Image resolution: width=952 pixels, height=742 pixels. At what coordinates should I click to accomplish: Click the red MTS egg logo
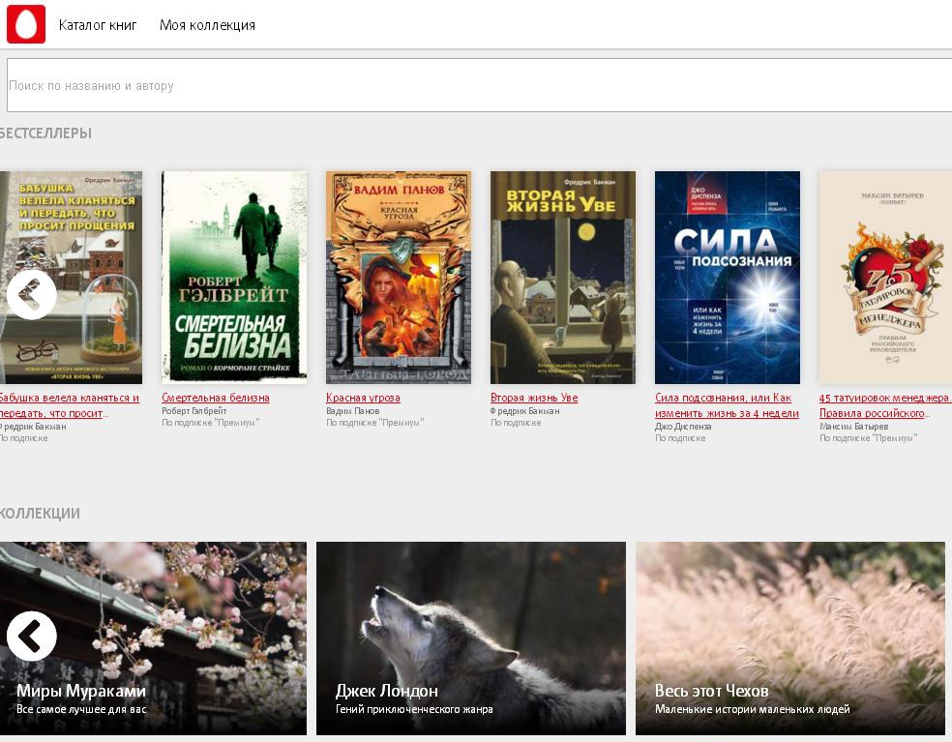pos(26,24)
